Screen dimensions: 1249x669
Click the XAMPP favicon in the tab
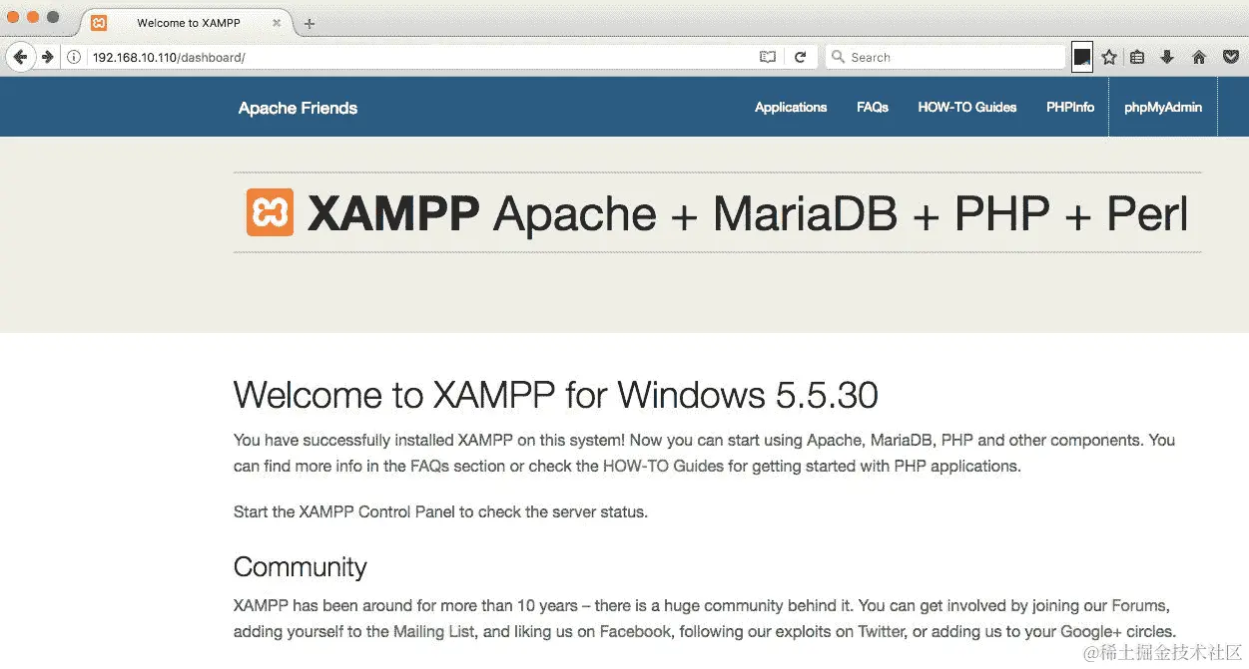99,22
